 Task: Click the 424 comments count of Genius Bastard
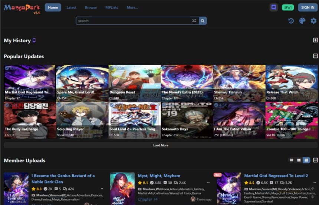tap(68, 189)
